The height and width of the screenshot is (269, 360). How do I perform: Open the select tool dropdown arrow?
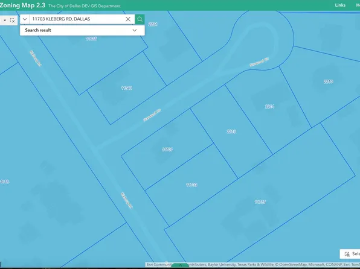[x=5, y=21]
